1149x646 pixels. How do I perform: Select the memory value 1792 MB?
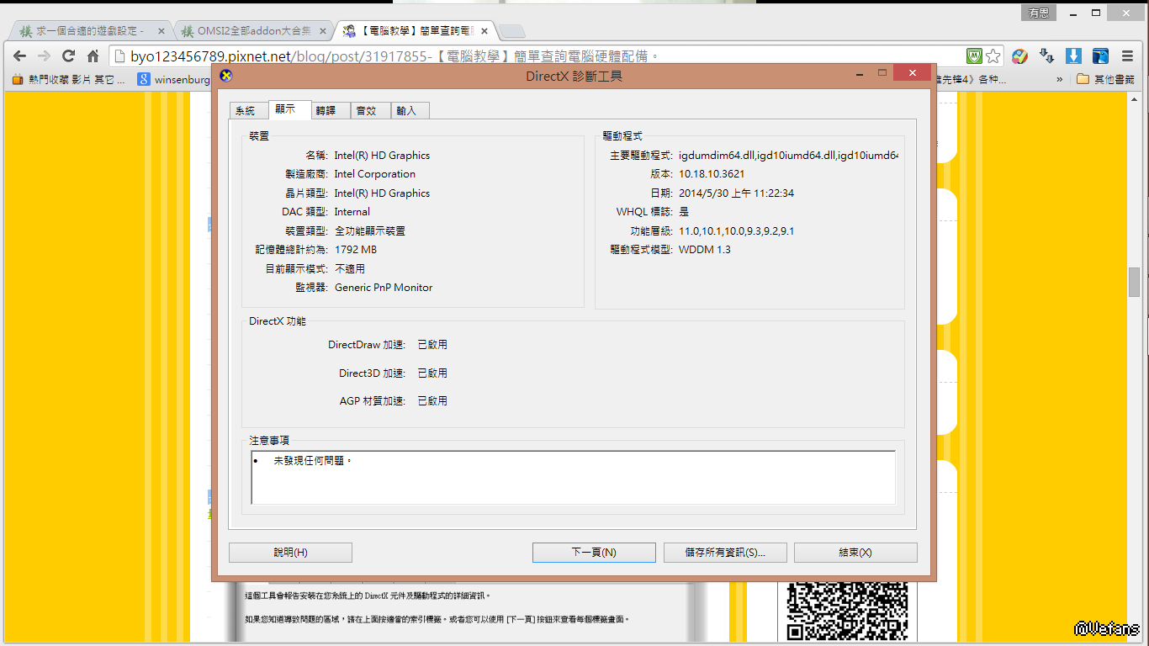(356, 250)
